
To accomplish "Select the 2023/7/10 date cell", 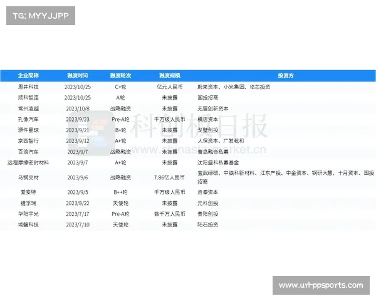I will click(77, 224).
